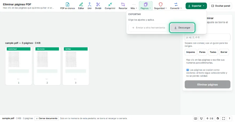Open the Páginas dropdown menu

(x=146, y=6)
